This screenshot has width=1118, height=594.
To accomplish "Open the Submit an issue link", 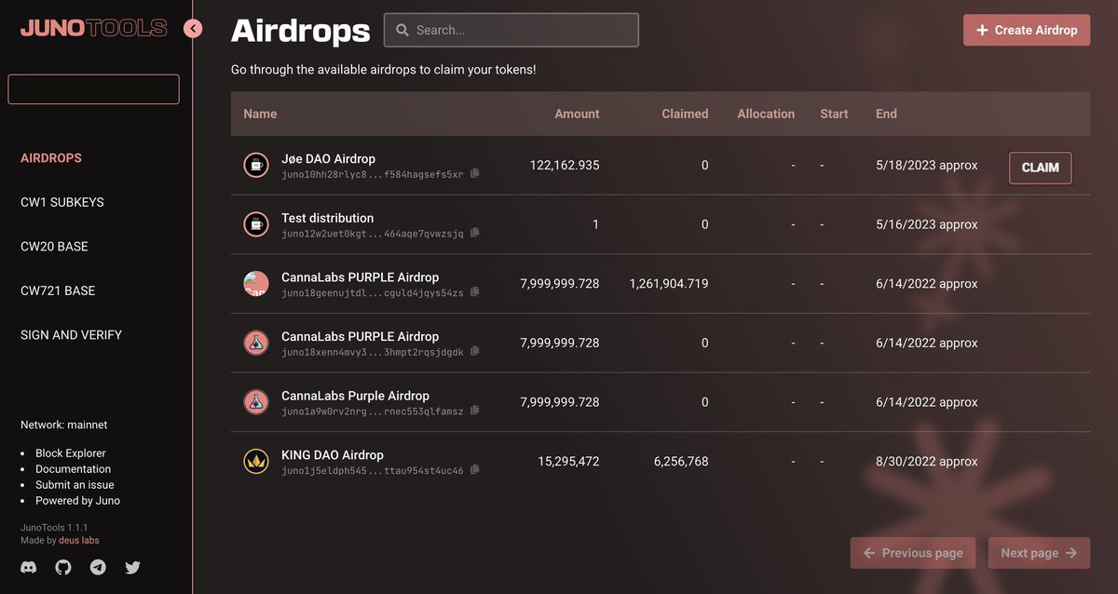I will (75, 485).
